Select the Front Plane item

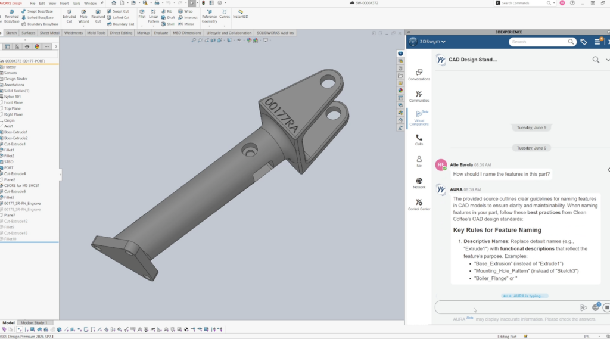(x=13, y=102)
